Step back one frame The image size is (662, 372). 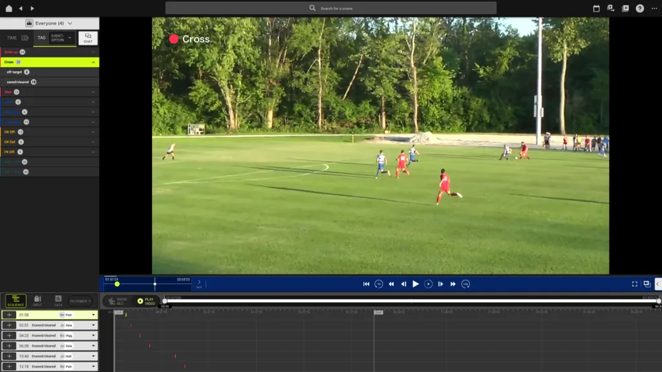click(x=403, y=284)
